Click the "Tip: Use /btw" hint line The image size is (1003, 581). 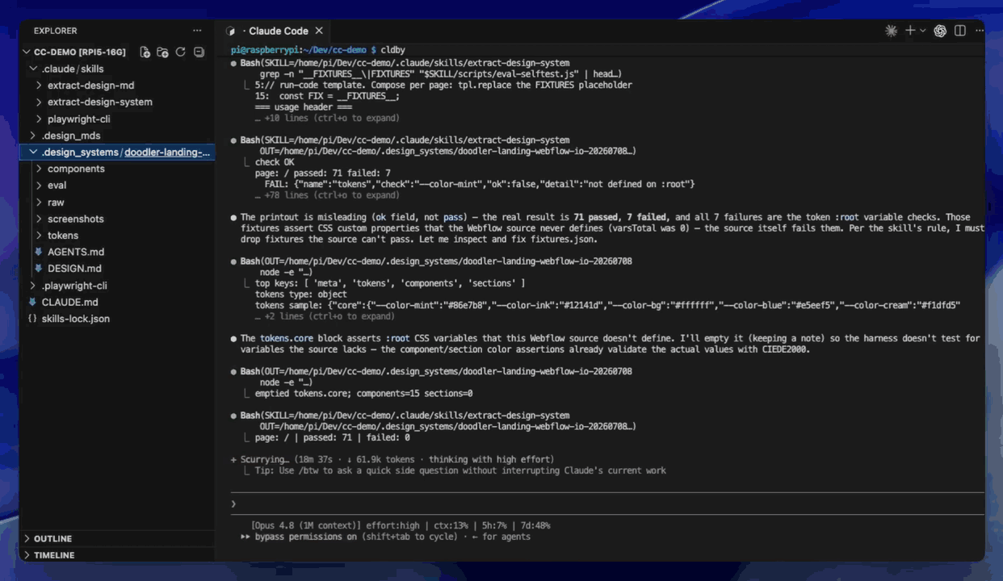coord(460,470)
